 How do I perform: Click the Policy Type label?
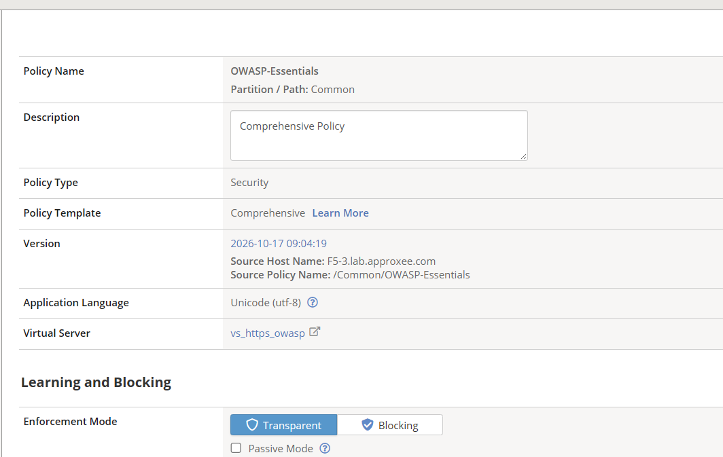(51, 183)
